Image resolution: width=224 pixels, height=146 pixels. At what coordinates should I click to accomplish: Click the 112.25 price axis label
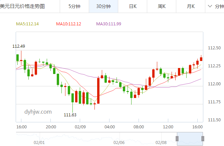click(214, 66)
